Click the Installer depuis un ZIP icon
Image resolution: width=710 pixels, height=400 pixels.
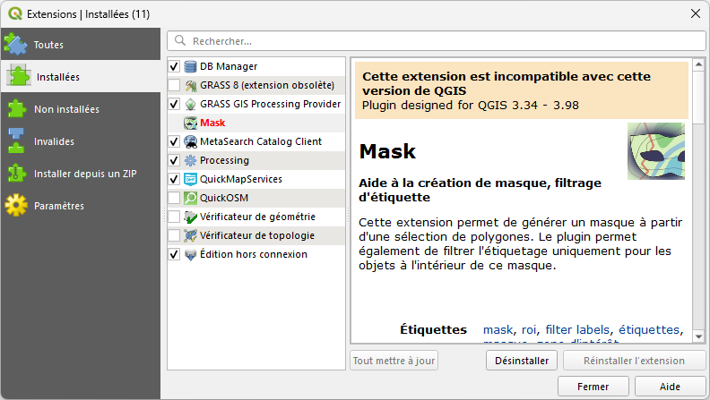click(x=16, y=174)
